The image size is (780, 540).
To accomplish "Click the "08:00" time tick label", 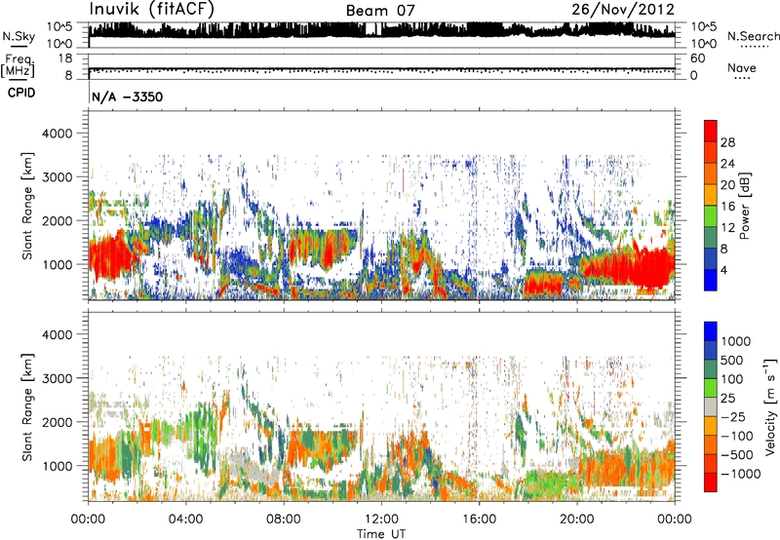I will coord(284,520).
